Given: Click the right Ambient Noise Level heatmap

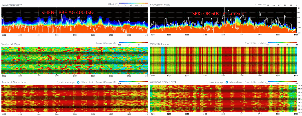Looking at the screenshot, I should click(x=223, y=98).
